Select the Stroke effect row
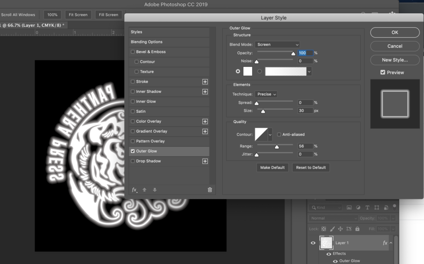Viewport: 424px width, 264px height. 169,81
